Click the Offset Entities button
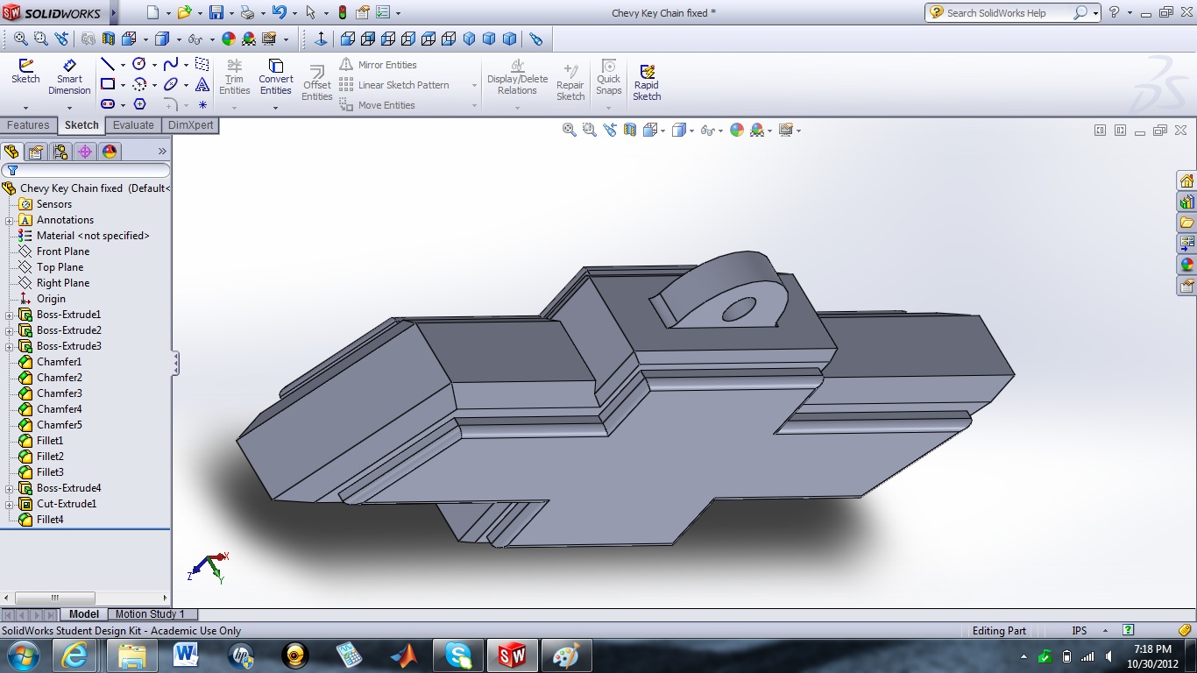The height and width of the screenshot is (673, 1197). point(316,81)
